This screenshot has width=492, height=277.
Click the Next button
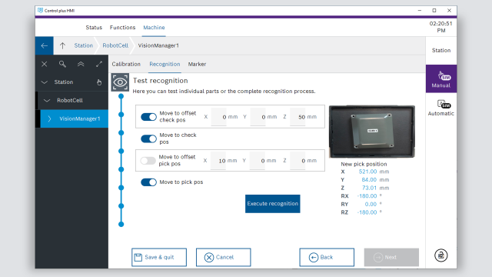coord(391,257)
